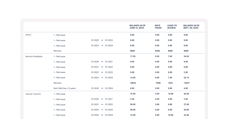Click the "Sick Child Care (-12 years)" leave type
The height and width of the screenshot is (119, 228).
click(x=65, y=88)
